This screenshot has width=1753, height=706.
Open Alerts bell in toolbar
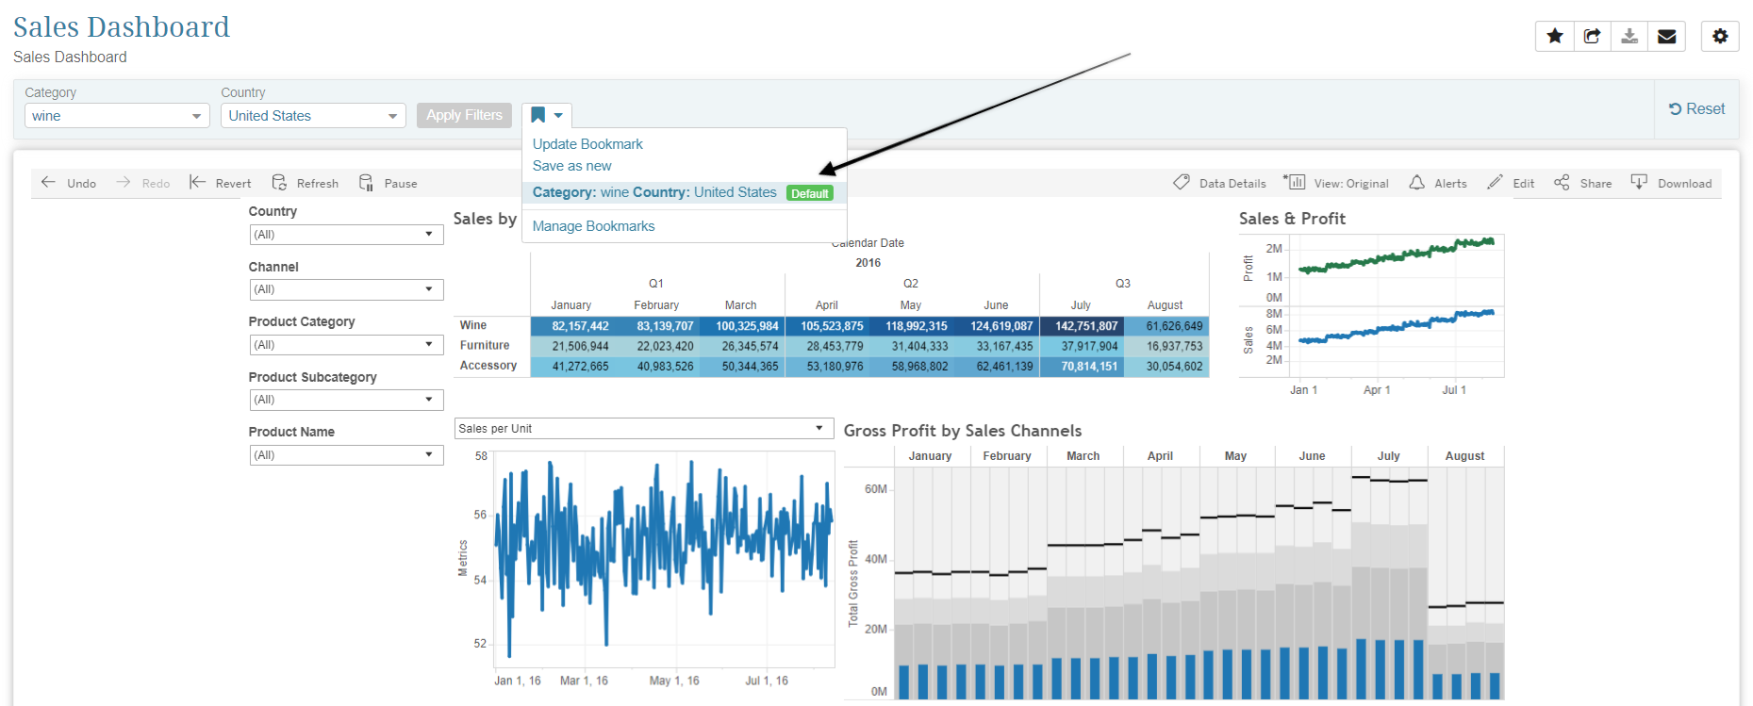point(1438,183)
